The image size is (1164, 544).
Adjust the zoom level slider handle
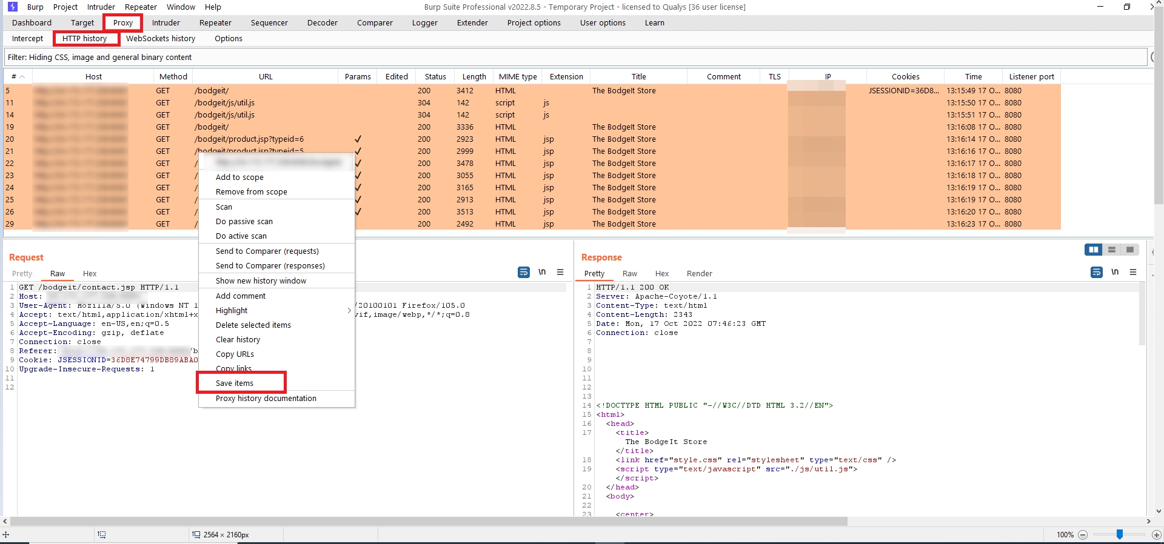point(1120,534)
